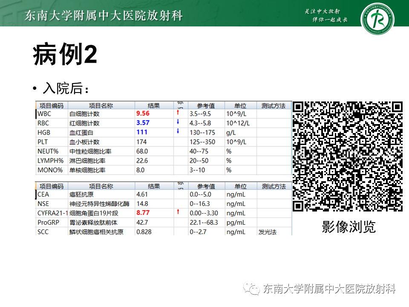
Task: Click 淋巴细胞比率 item name
Action: (x=87, y=161)
